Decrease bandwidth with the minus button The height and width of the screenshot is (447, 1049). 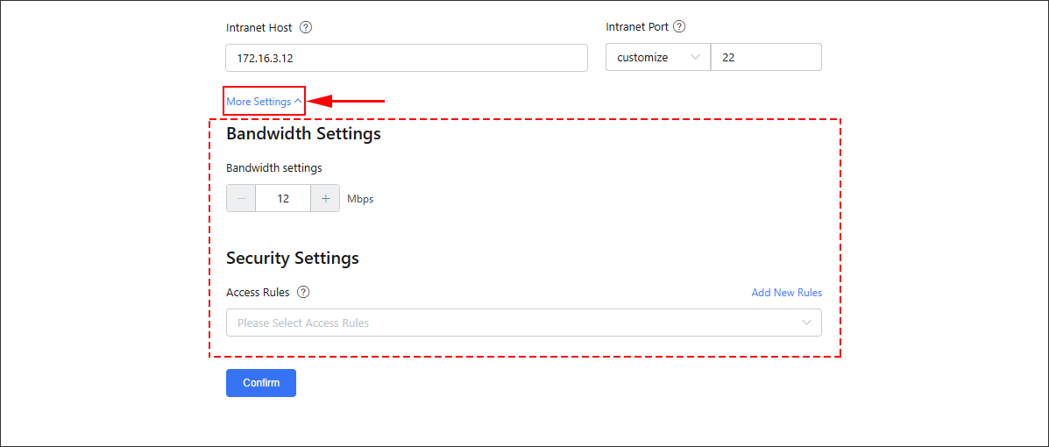pos(241,199)
